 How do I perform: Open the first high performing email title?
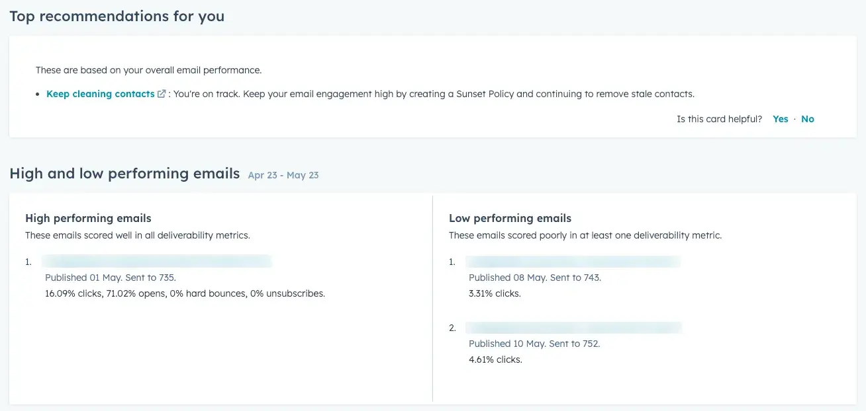click(158, 262)
